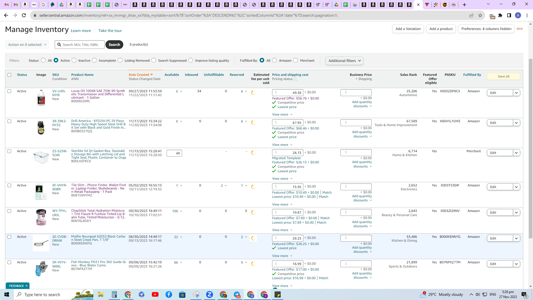Go back using the browser back arrow
The height and width of the screenshot is (300, 533).
[x=6, y=15]
